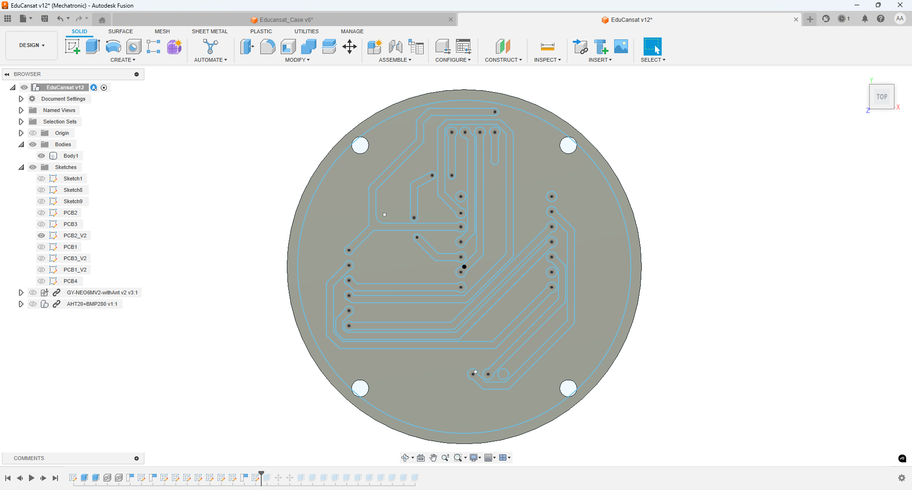The image size is (912, 490).
Task: Play the timeline
Action: [x=31, y=478]
